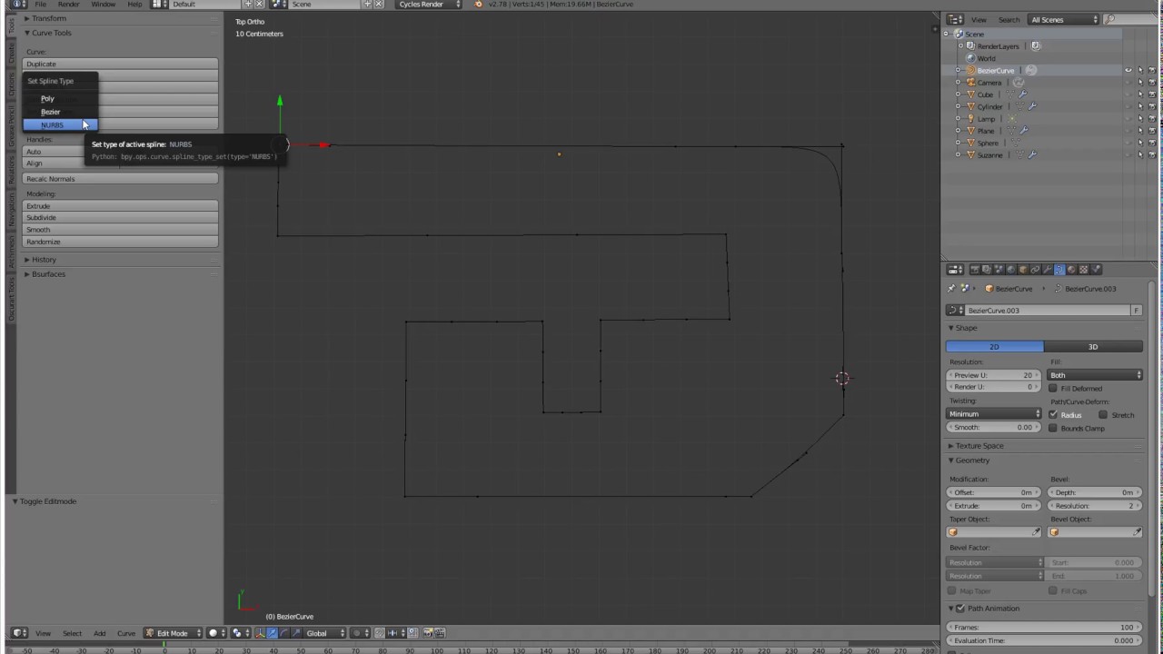Screen dimensions: 1163x654
Task: Expand the History panel in tool shelf
Action: [x=44, y=260]
